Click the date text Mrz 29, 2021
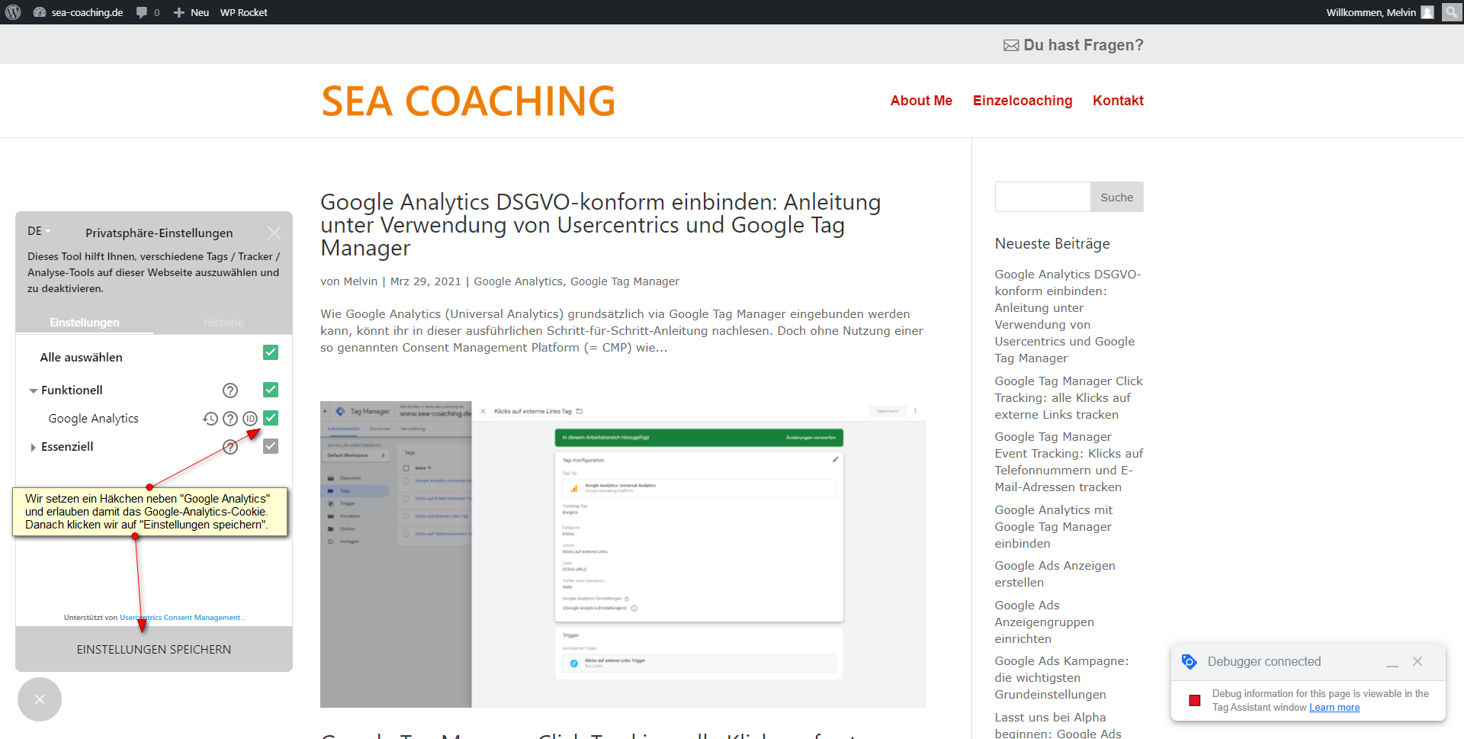The height and width of the screenshot is (739, 1464). click(425, 281)
